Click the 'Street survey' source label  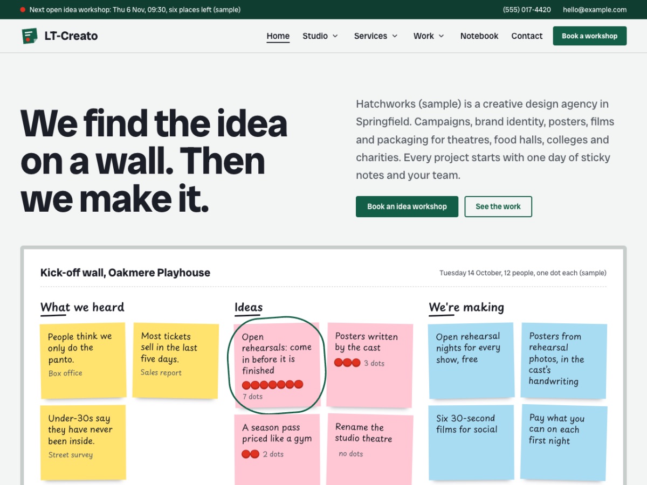tap(71, 455)
